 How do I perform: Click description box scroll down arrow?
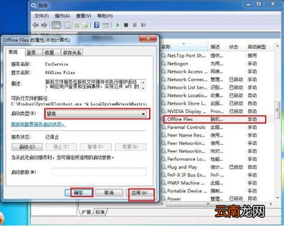143,88
